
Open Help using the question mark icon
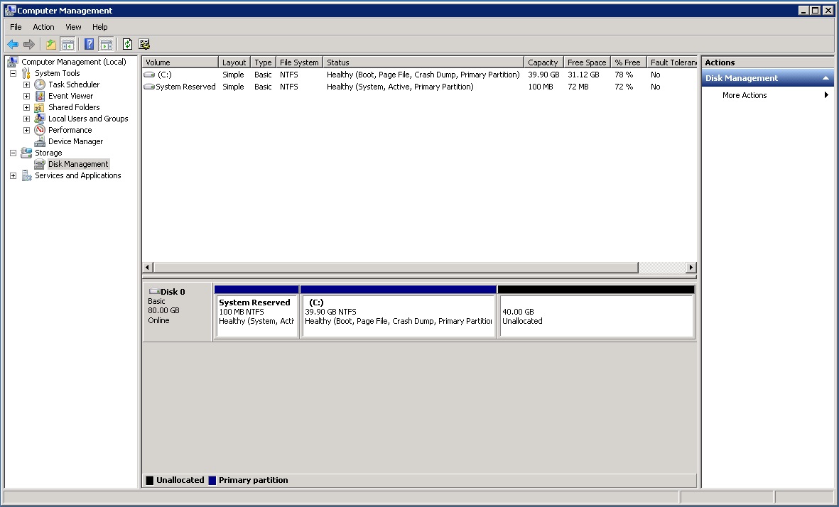(88, 43)
